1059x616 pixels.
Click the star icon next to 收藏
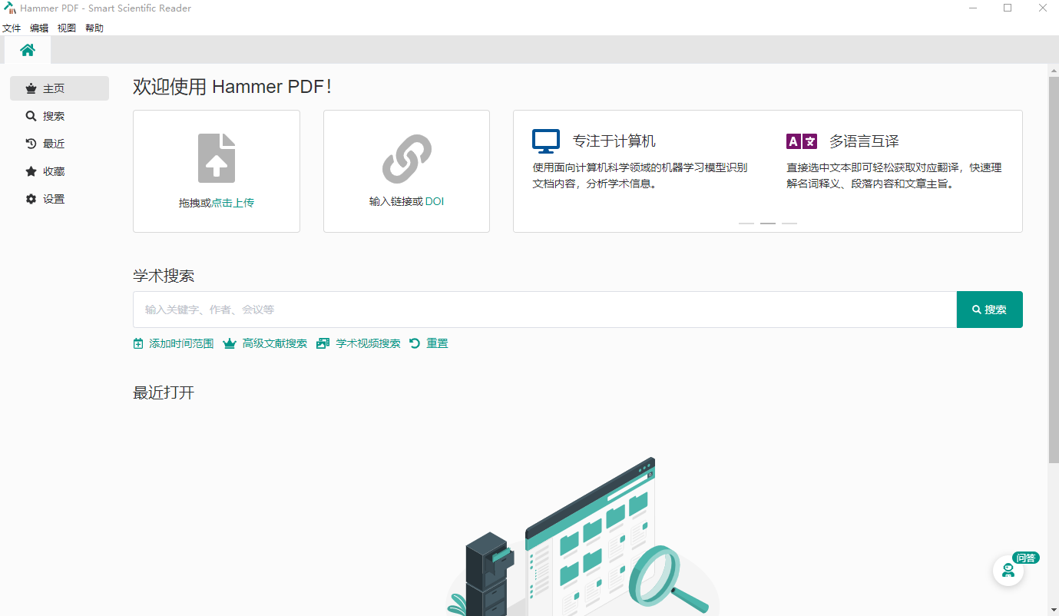31,171
